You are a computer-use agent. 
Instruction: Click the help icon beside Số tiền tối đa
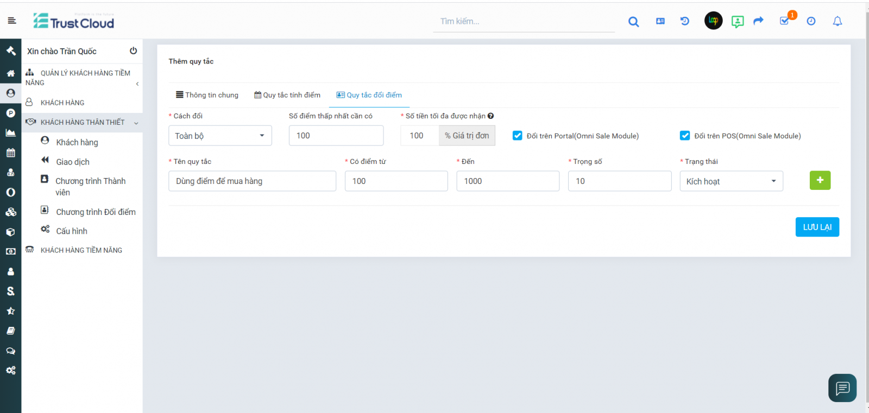click(490, 116)
